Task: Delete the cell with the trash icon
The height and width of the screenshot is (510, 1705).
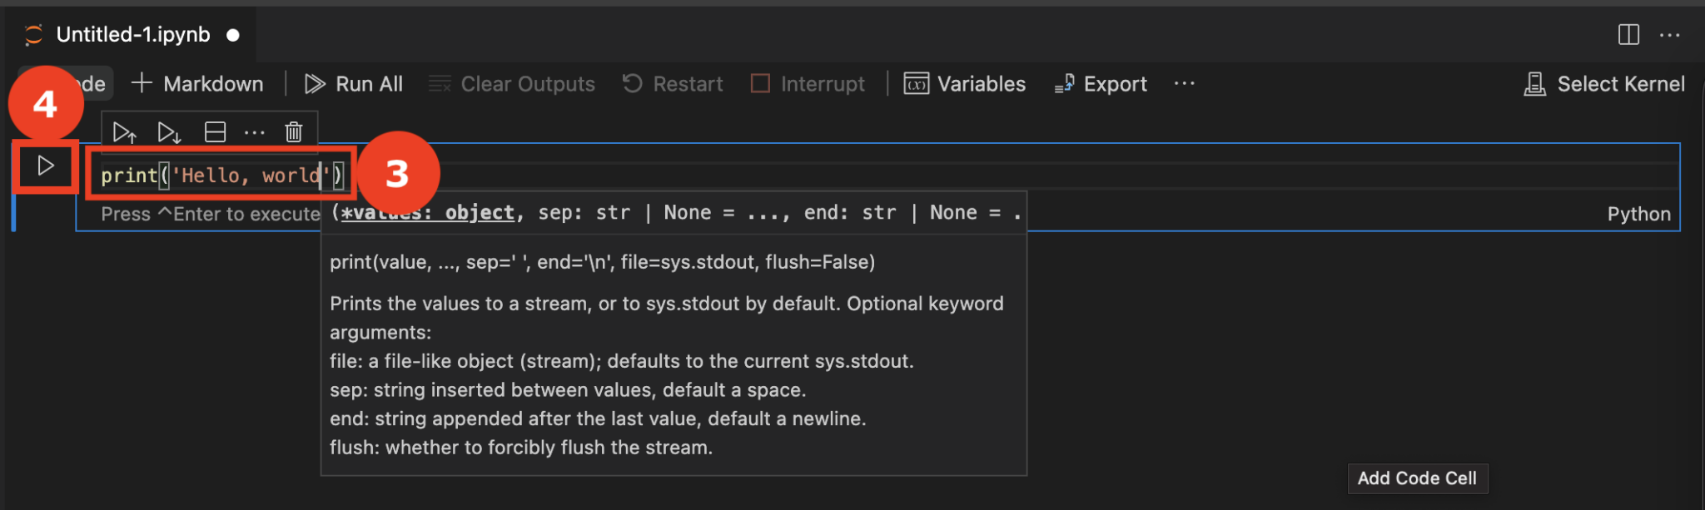Action: coord(293,132)
